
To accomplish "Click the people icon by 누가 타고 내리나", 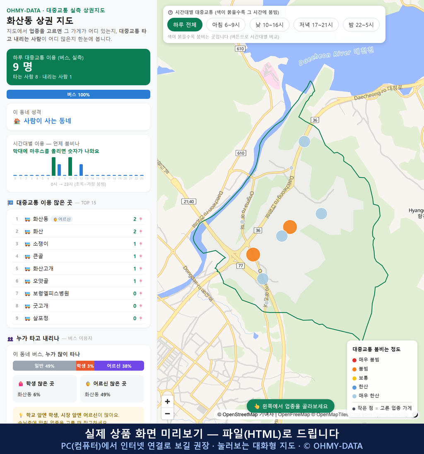I will coord(10,339).
